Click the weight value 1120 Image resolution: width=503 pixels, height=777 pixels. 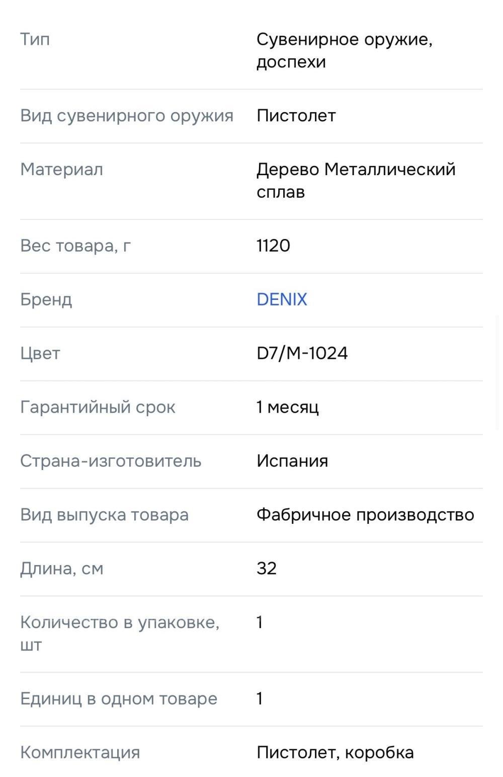tap(273, 246)
